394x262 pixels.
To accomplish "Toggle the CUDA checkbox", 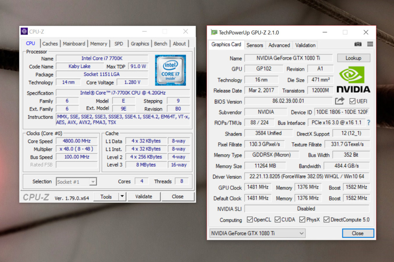I will [x=277, y=219].
